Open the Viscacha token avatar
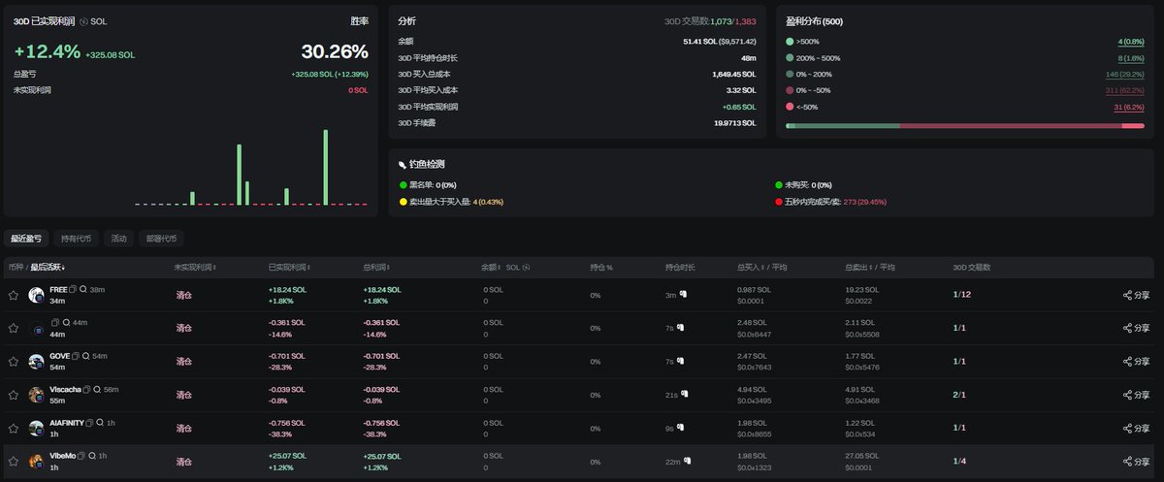Viewport: 1164px width, 482px height. [x=36, y=395]
